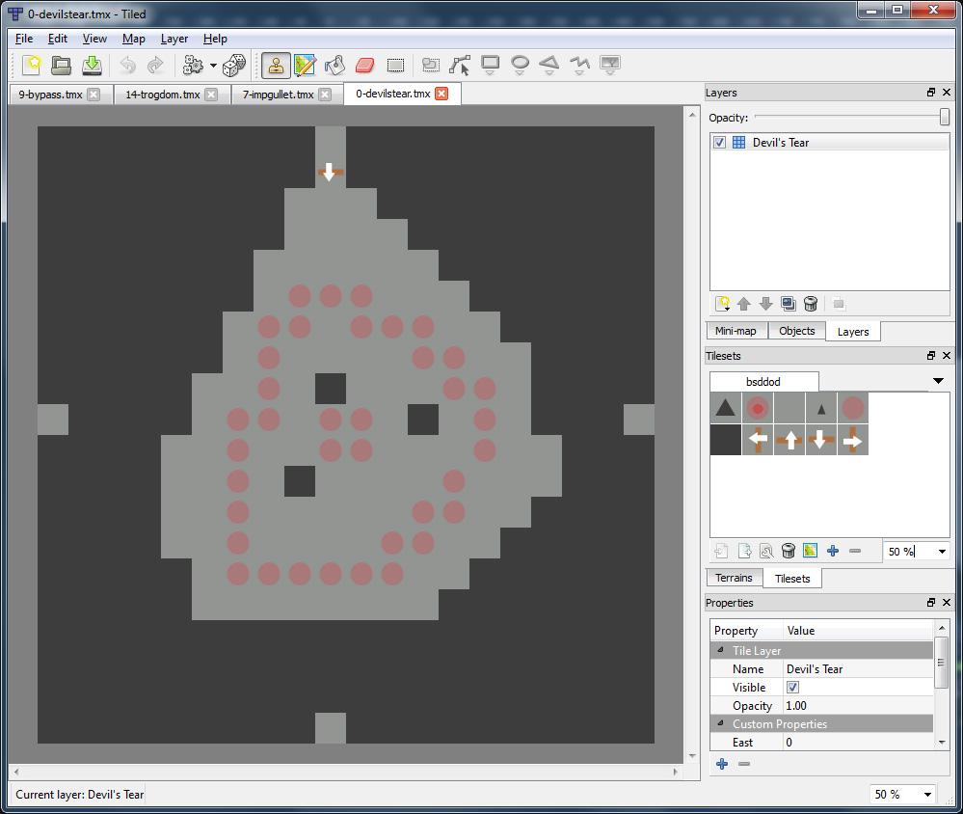Select the Eraser tool
The width and height of the screenshot is (963, 814).
364,66
